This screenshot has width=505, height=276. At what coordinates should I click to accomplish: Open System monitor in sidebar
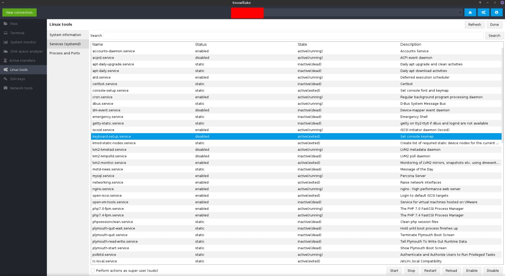point(23,42)
